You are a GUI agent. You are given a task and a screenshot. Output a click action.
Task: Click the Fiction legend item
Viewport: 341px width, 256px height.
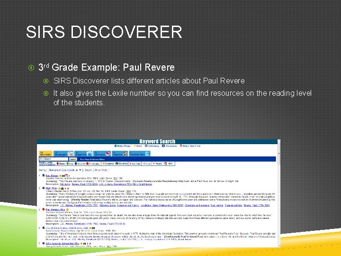click(147, 164)
